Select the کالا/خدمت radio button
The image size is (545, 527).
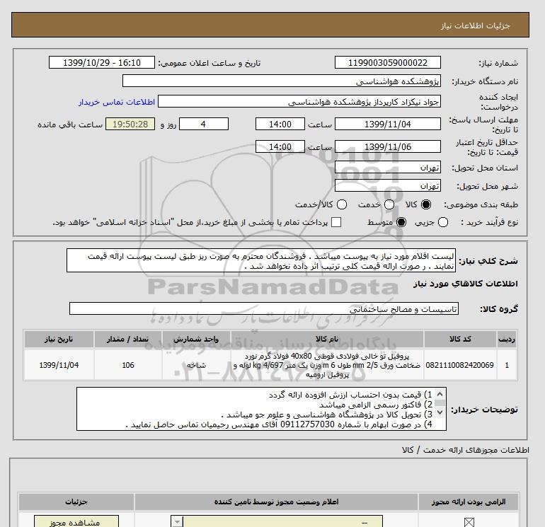click(x=342, y=204)
